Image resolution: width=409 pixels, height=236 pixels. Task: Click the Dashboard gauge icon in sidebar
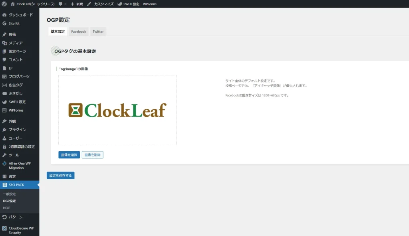(x=4, y=15)
